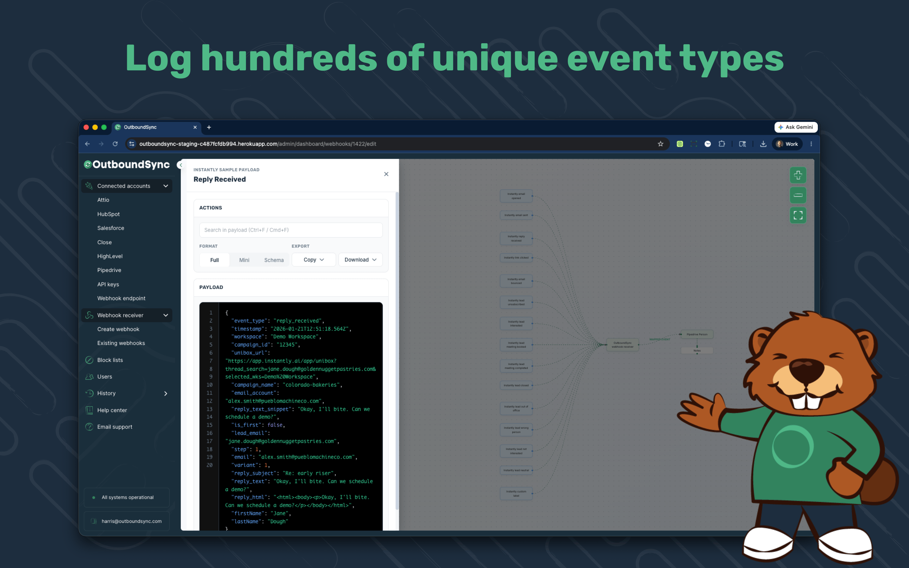Switch to Mini format
This screenshot has height=568, width=909.
(x=244, y=260)
